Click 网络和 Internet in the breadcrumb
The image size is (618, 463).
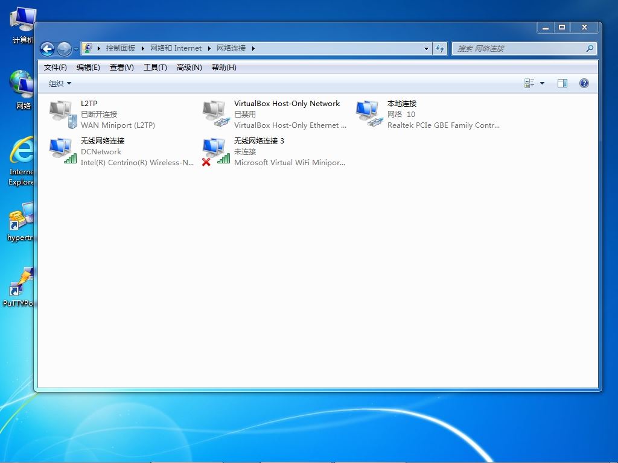click(176, 48)
